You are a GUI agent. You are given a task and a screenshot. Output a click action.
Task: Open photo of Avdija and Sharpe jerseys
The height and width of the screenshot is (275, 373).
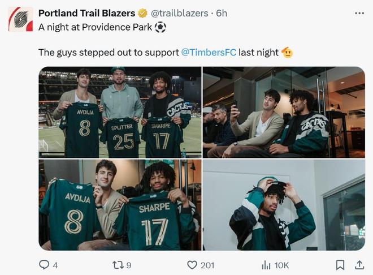[x=120, y=205]
